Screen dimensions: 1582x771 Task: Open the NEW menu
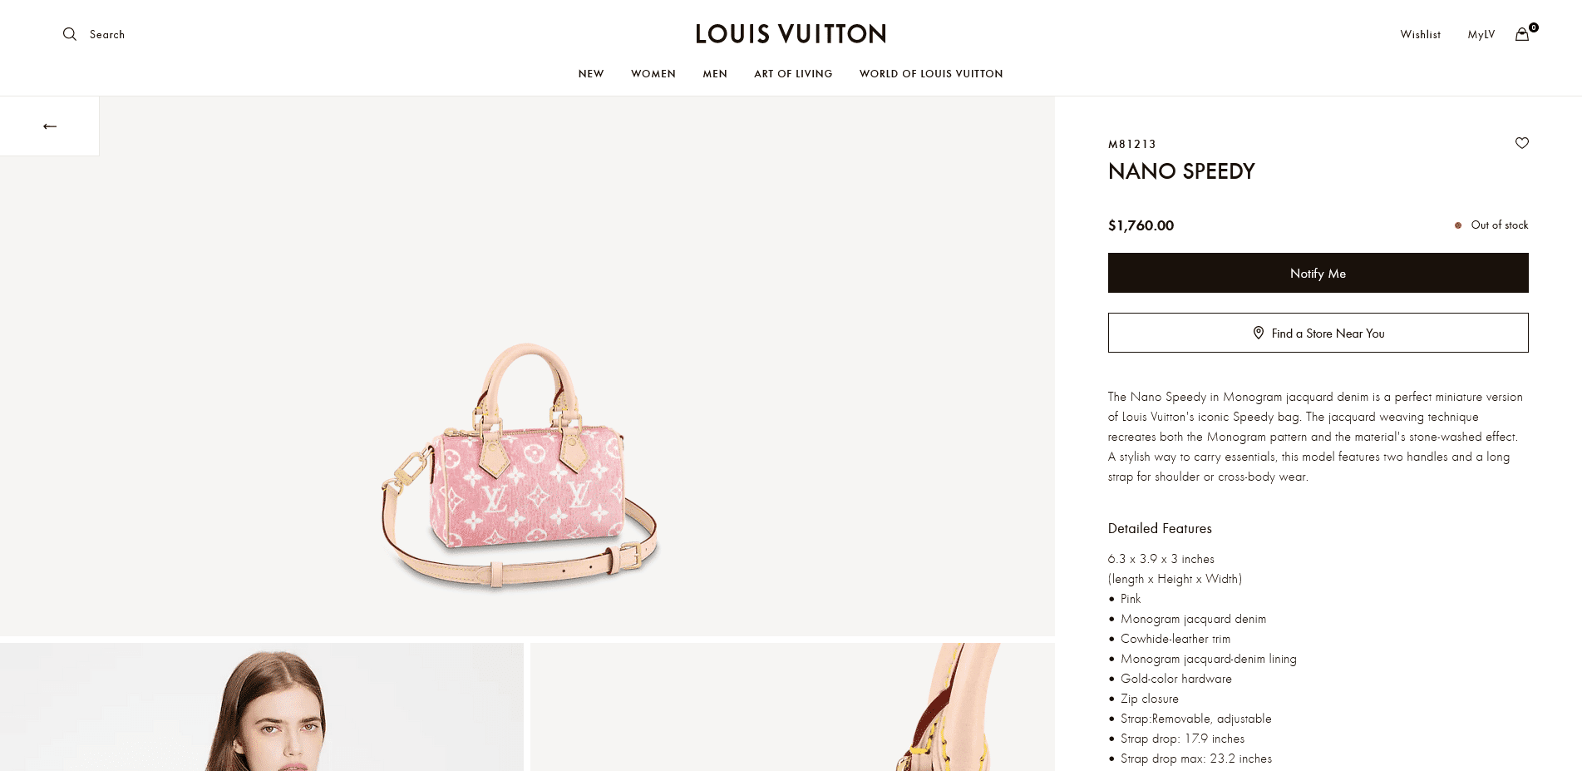591,74
